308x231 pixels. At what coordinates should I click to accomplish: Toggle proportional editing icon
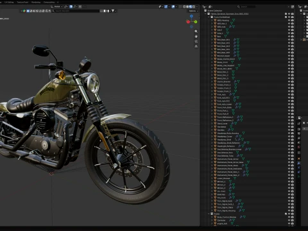coord(80,6)
